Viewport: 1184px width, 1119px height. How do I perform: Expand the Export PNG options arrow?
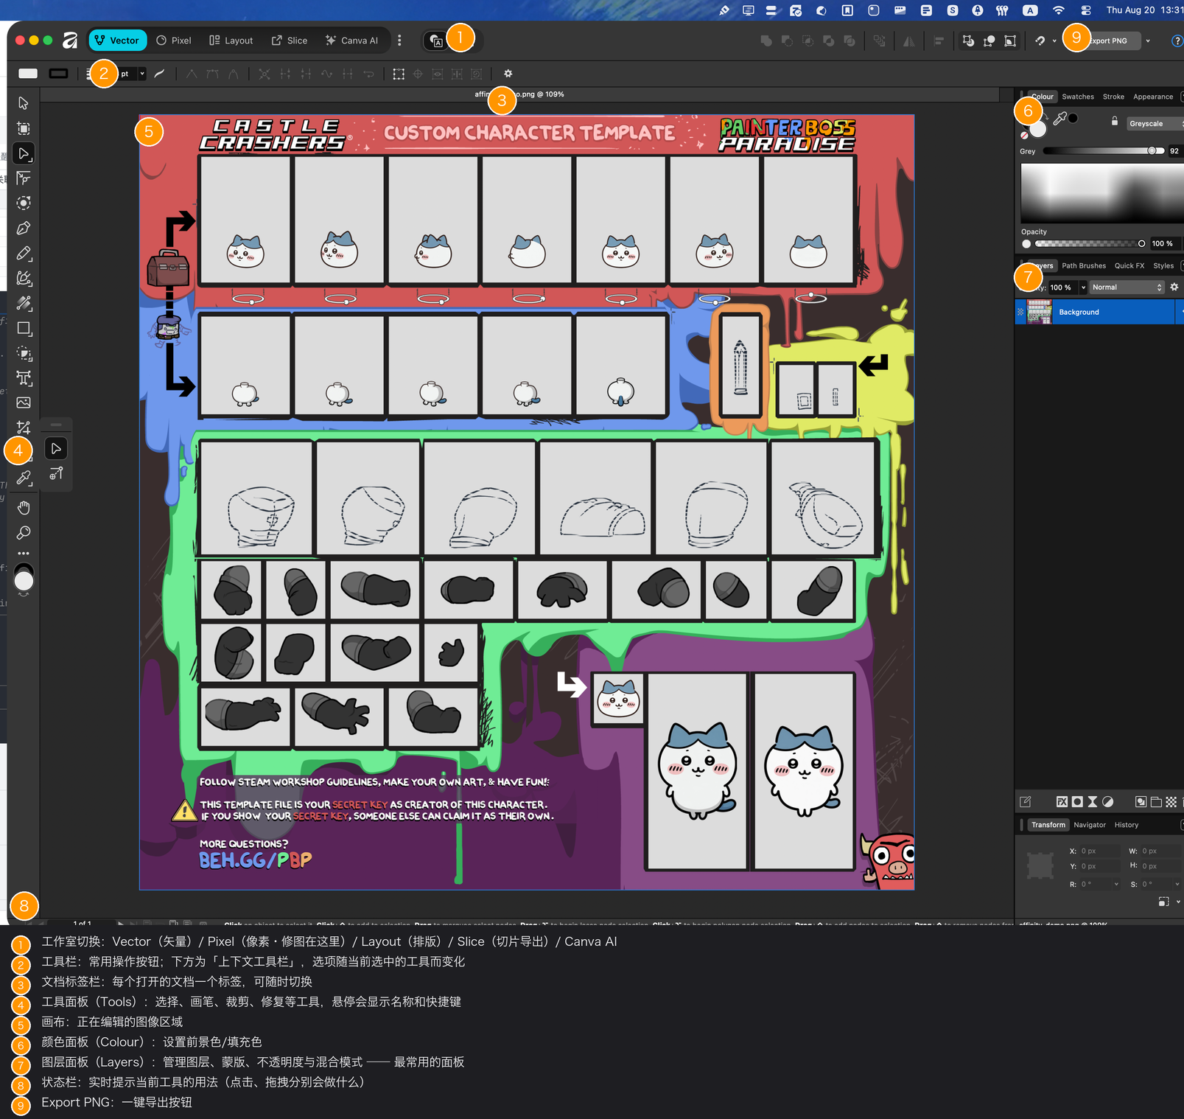pyautogui.click(x=1148, y=41)
